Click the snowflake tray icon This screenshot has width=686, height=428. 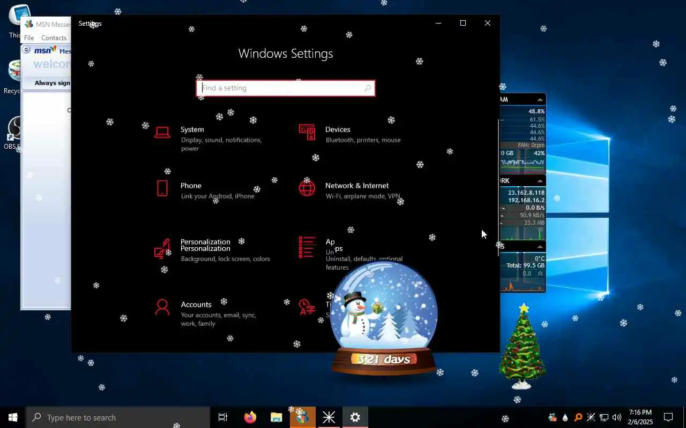591,417
